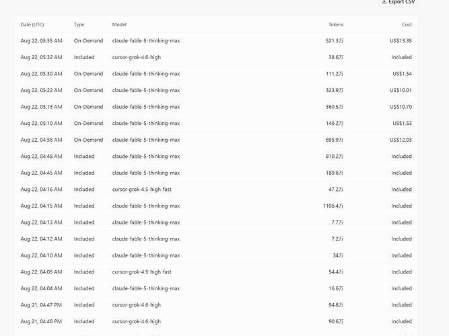Click the token count 16.6万
Image resolution: width=449 pixels, height=336 pixels.
click(336, 288)
